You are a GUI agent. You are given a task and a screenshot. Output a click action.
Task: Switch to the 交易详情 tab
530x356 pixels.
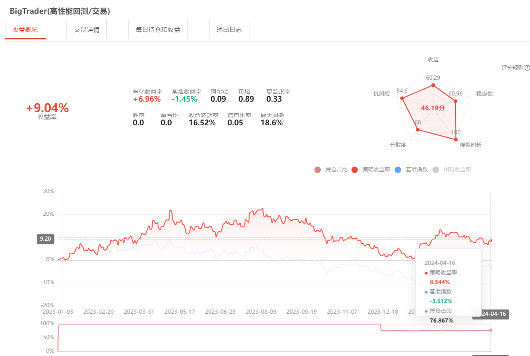click(86, 30)
